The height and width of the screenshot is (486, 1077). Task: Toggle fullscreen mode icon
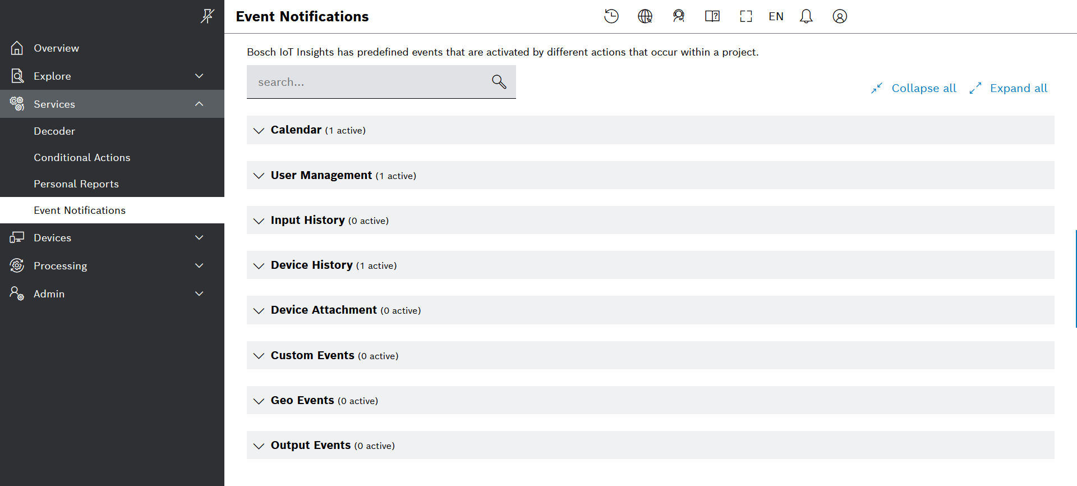coord(745,16)
